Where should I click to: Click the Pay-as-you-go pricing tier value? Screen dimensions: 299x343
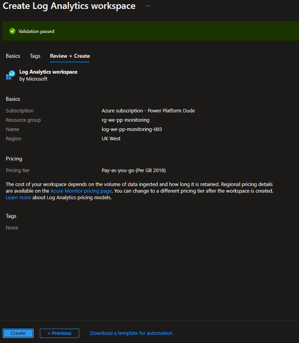point(133,171)
